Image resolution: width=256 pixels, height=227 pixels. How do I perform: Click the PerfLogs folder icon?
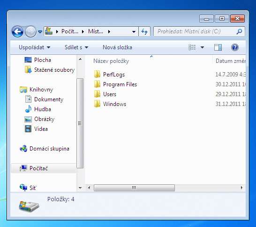(97, 74)
